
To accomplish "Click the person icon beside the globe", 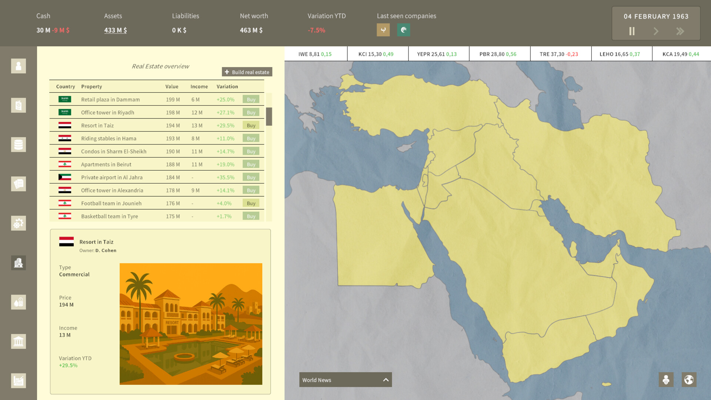I will 666,380.
